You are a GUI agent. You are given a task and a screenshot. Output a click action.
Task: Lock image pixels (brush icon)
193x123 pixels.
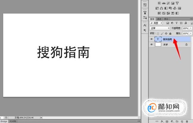click(x=162, y=33)
